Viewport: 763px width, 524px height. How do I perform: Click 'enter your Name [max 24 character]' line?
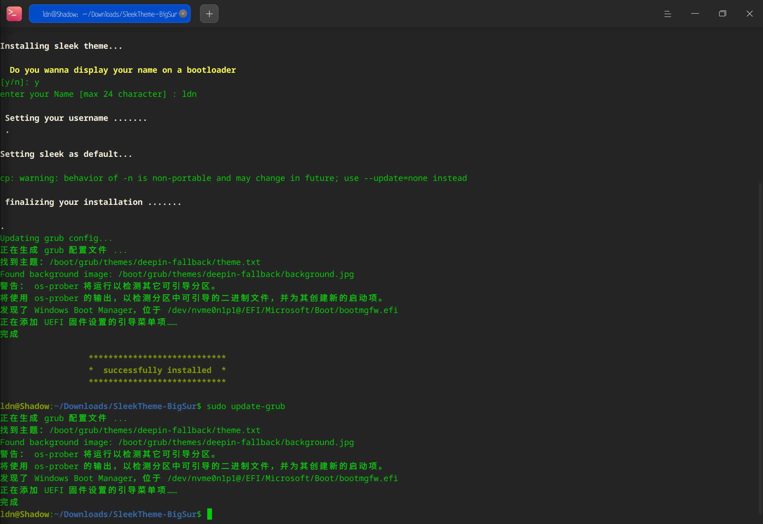pos(98,94)
